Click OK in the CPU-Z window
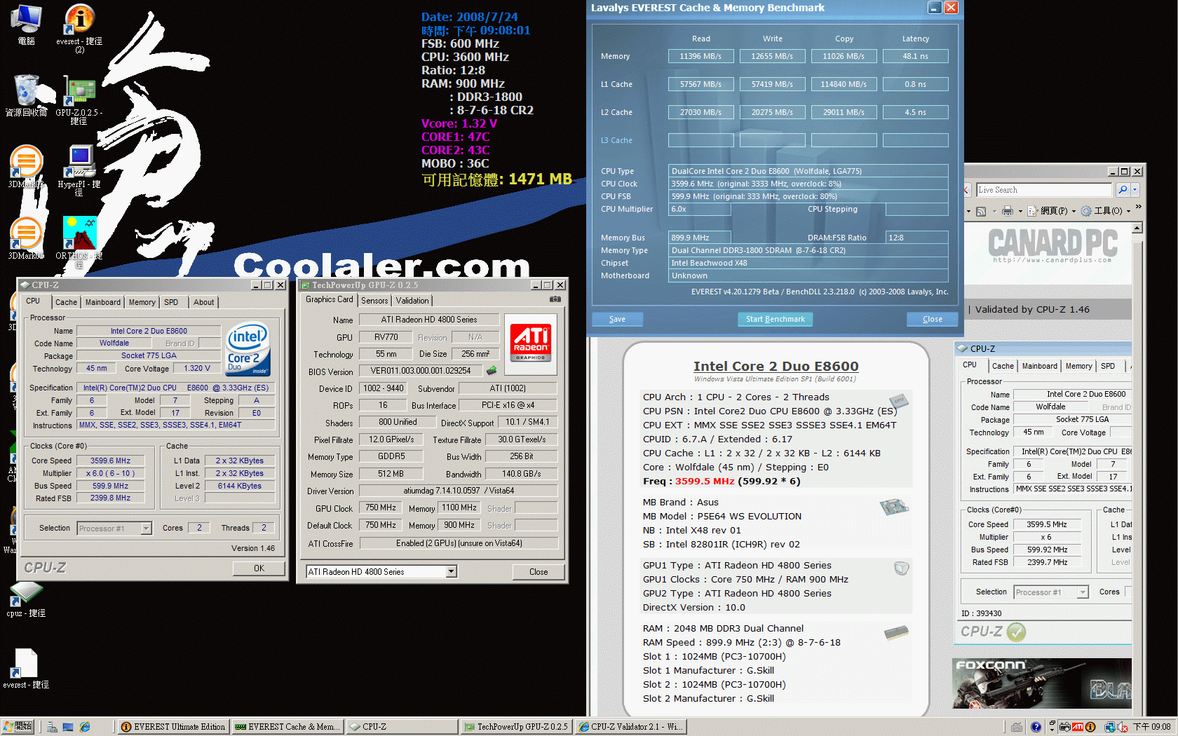 point(259,568)
